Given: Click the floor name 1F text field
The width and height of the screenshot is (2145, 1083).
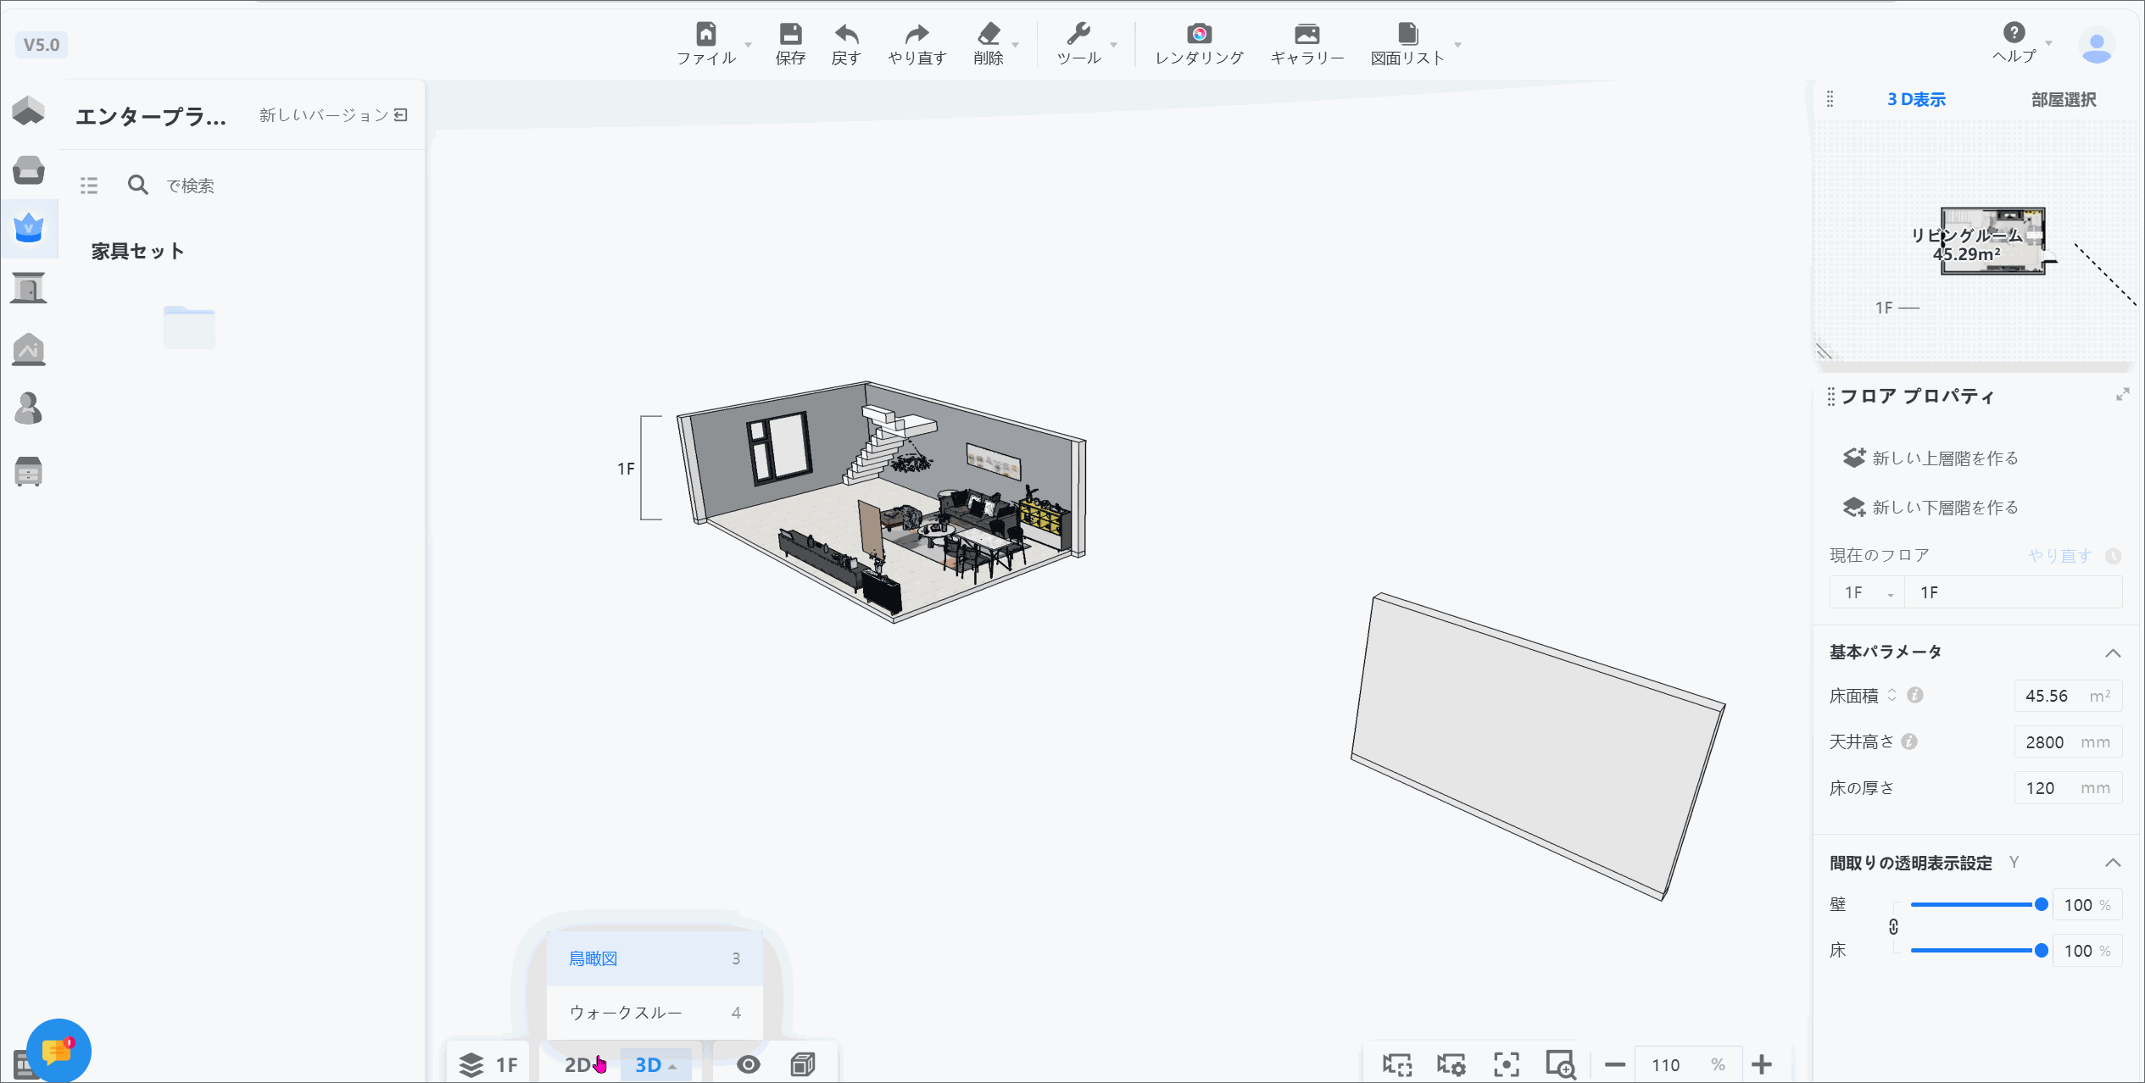Looking at the screenshot, I should (2013, 592).
